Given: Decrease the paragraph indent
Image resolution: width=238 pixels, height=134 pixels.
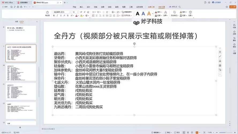Looking at the screenshot, I should (x=104, y=12).
